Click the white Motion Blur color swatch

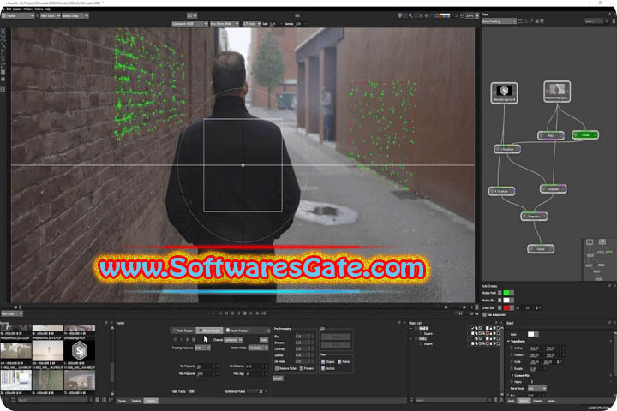tap(506, 301)
